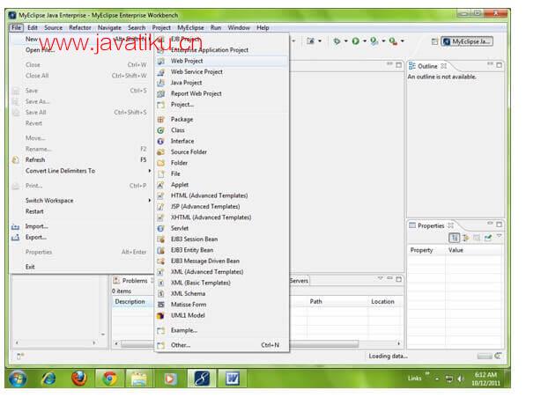
Task: Click the MyEclipse Java perspective button
Action: coord(467,41)
